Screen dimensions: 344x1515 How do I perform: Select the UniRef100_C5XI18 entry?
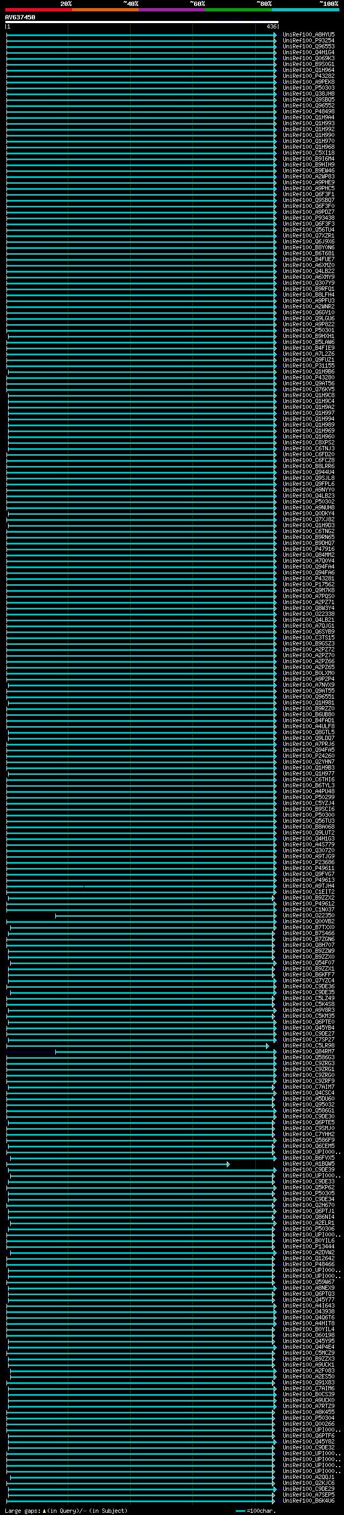[309, 153]
